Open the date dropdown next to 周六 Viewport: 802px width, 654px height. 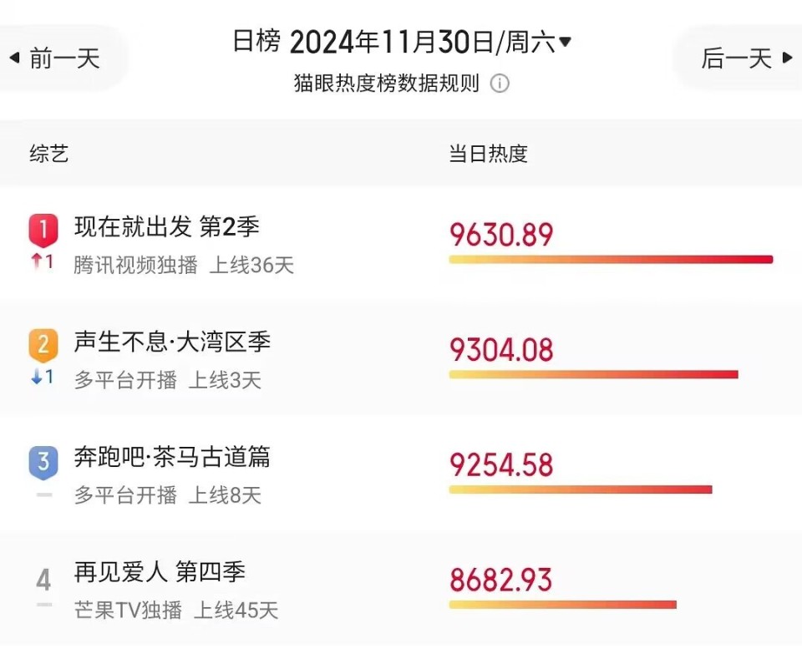pyautogui.click(x=566, y=41)
